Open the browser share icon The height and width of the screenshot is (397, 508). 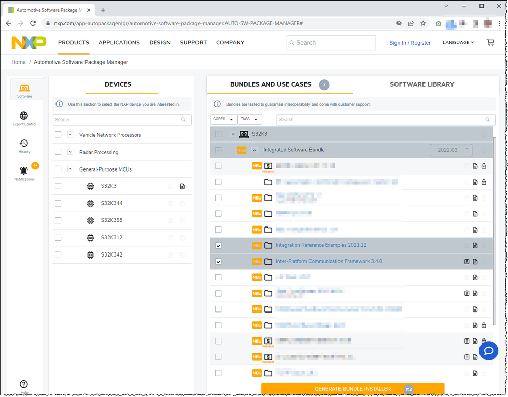click(411, 23)
